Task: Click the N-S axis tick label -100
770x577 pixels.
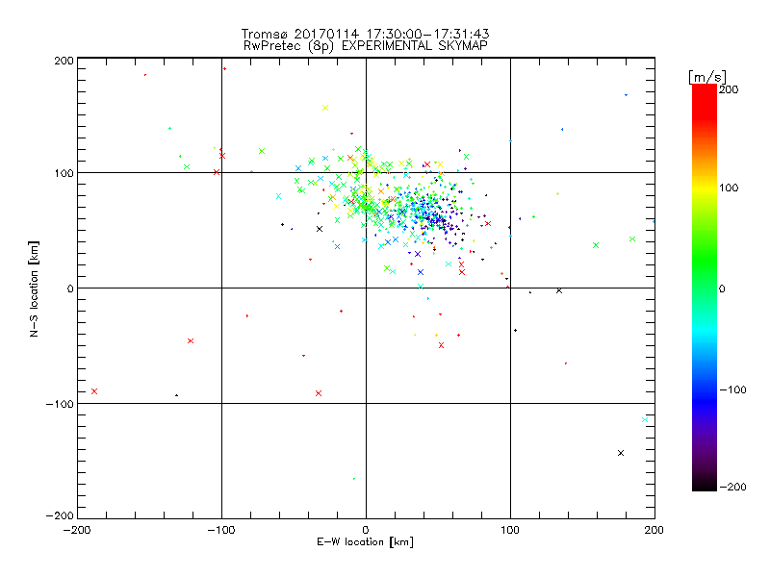Action: 60,404
